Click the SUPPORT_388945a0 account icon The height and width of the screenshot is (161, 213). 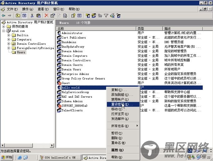coord(59,105)
